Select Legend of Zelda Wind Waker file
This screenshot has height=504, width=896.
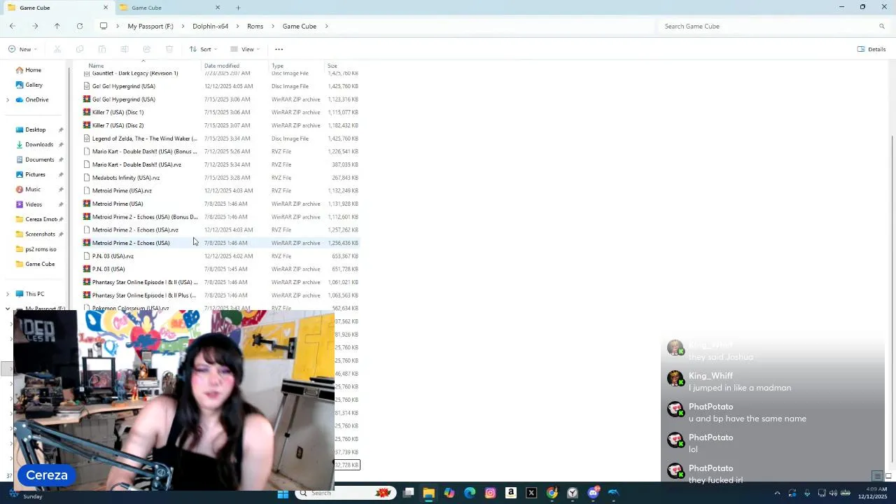(x=220, y=139)
